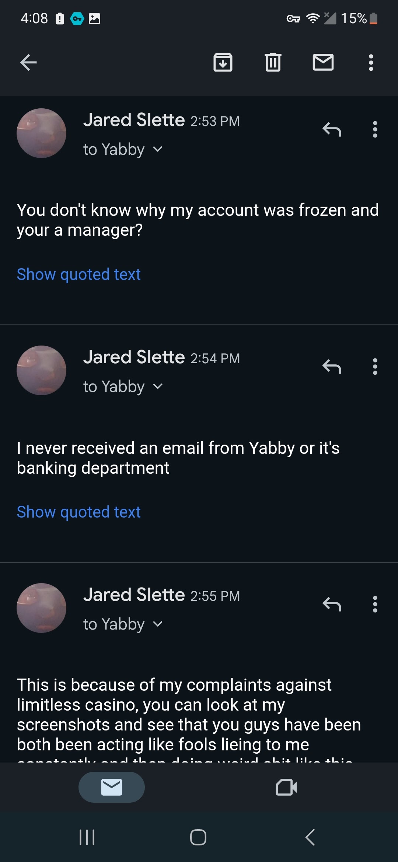Reply to the 2:55 PM message
The width and height of the screenshot is (398, 862).
(x=332, y=604)
